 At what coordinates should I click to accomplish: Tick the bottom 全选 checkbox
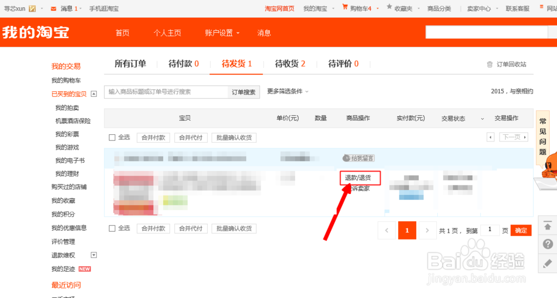point(112,228)
